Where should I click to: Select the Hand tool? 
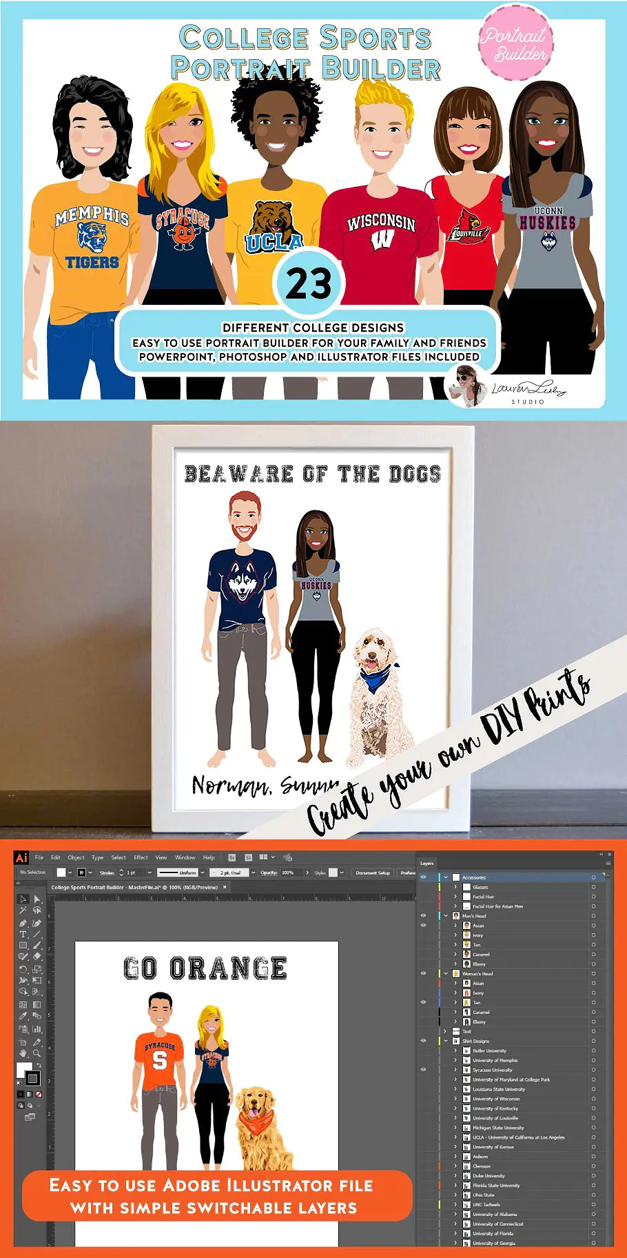pyautogui.click(x=23, y=1053)
